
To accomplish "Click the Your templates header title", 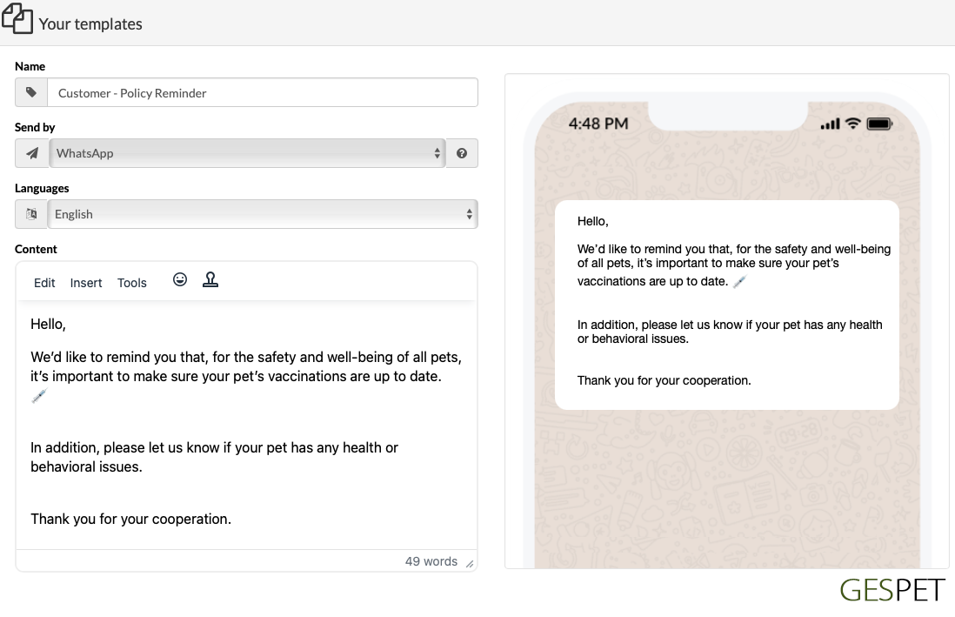I will [x=90, y=24].
